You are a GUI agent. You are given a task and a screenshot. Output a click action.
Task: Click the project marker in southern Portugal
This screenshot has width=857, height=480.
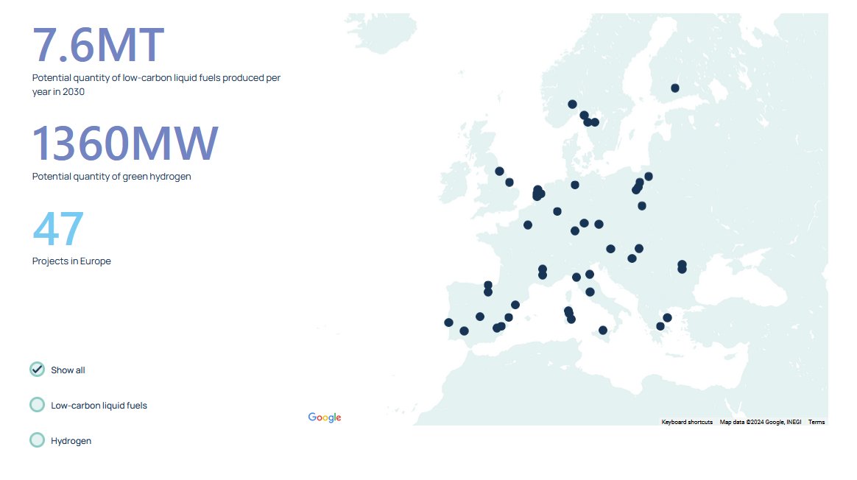464,331
